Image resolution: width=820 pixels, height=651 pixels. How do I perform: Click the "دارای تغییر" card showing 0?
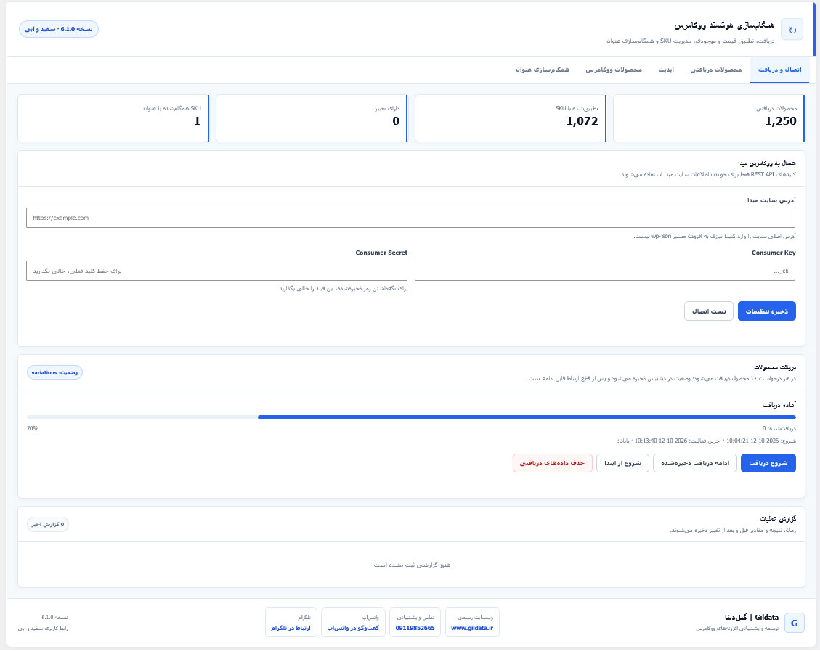click(x=312, y=118)
